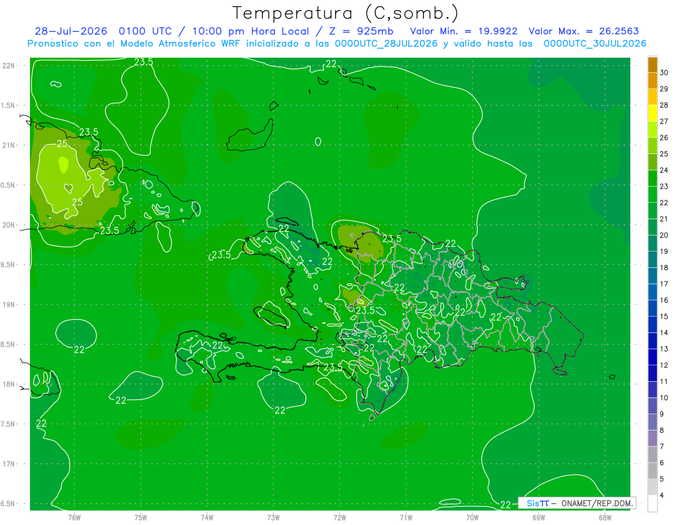Click the 'Valor Max. = 26.2563' value
The width and height of the screenshot is (679, 525).
click(583, 31)
